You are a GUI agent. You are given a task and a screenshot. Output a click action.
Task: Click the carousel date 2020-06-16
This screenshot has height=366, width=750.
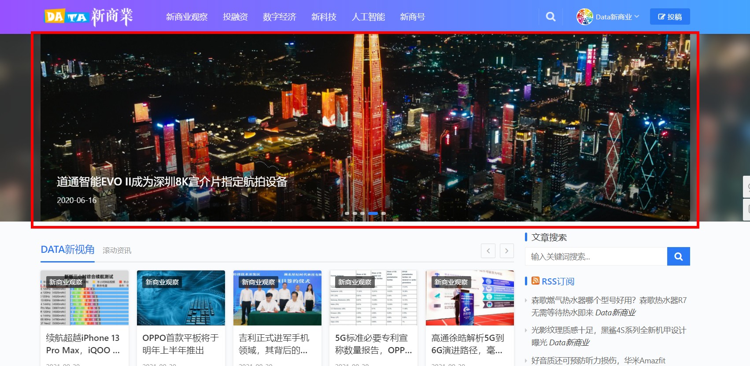click(77, 200)
